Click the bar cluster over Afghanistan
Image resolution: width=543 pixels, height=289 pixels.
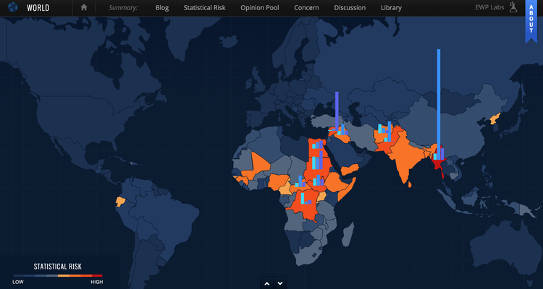tap(384, 133)
